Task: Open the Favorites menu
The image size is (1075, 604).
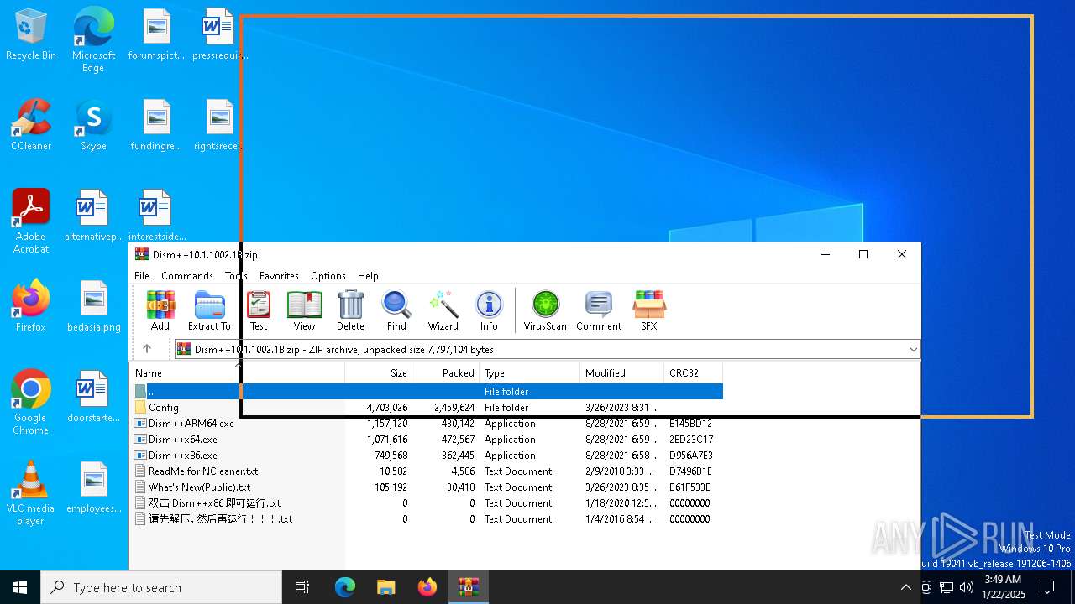Action: point(279,275)
